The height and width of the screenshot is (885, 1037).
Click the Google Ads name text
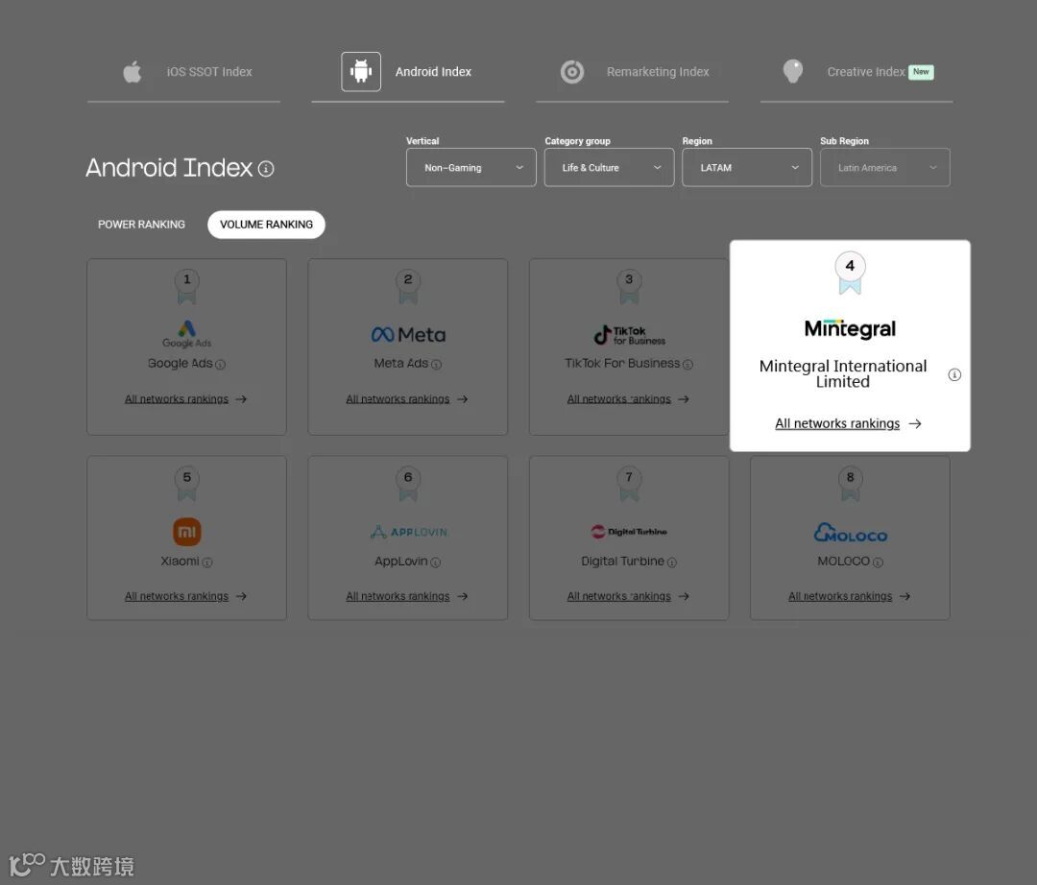click(x=180, y=364)
